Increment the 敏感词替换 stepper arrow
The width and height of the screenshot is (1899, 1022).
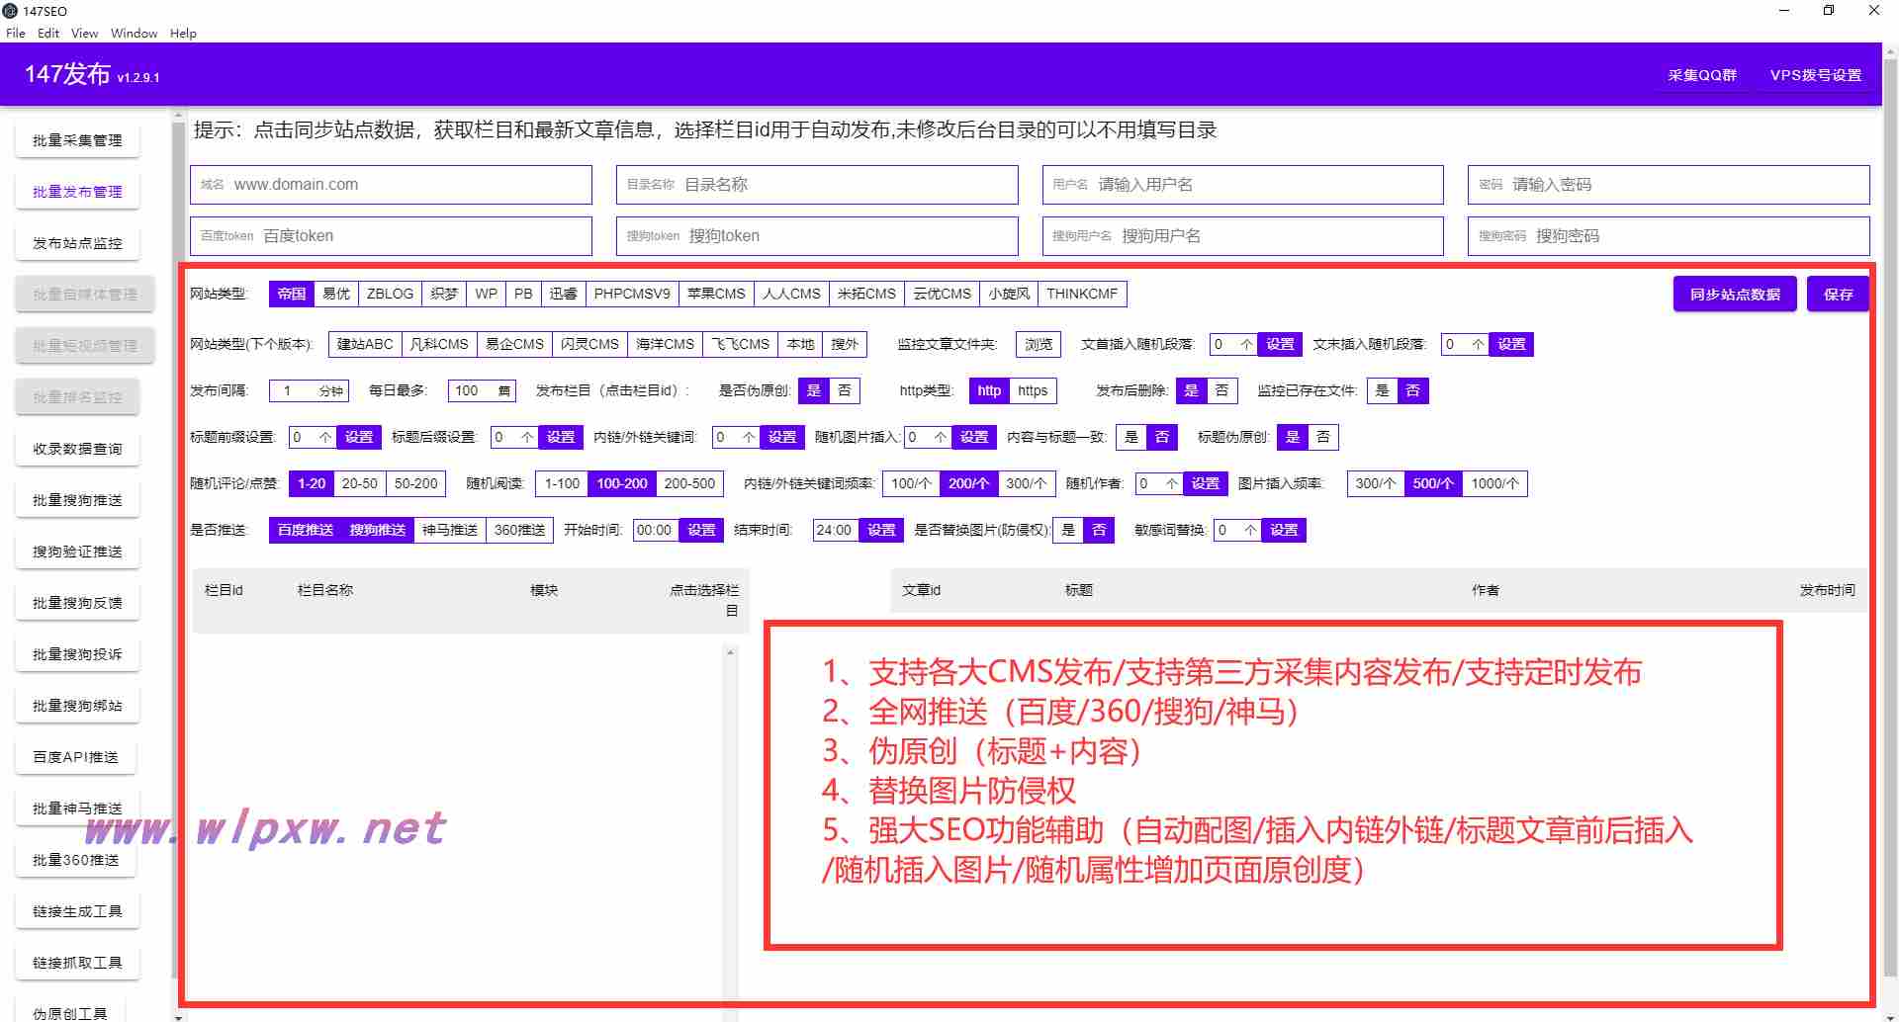(x=1250, y=530)
